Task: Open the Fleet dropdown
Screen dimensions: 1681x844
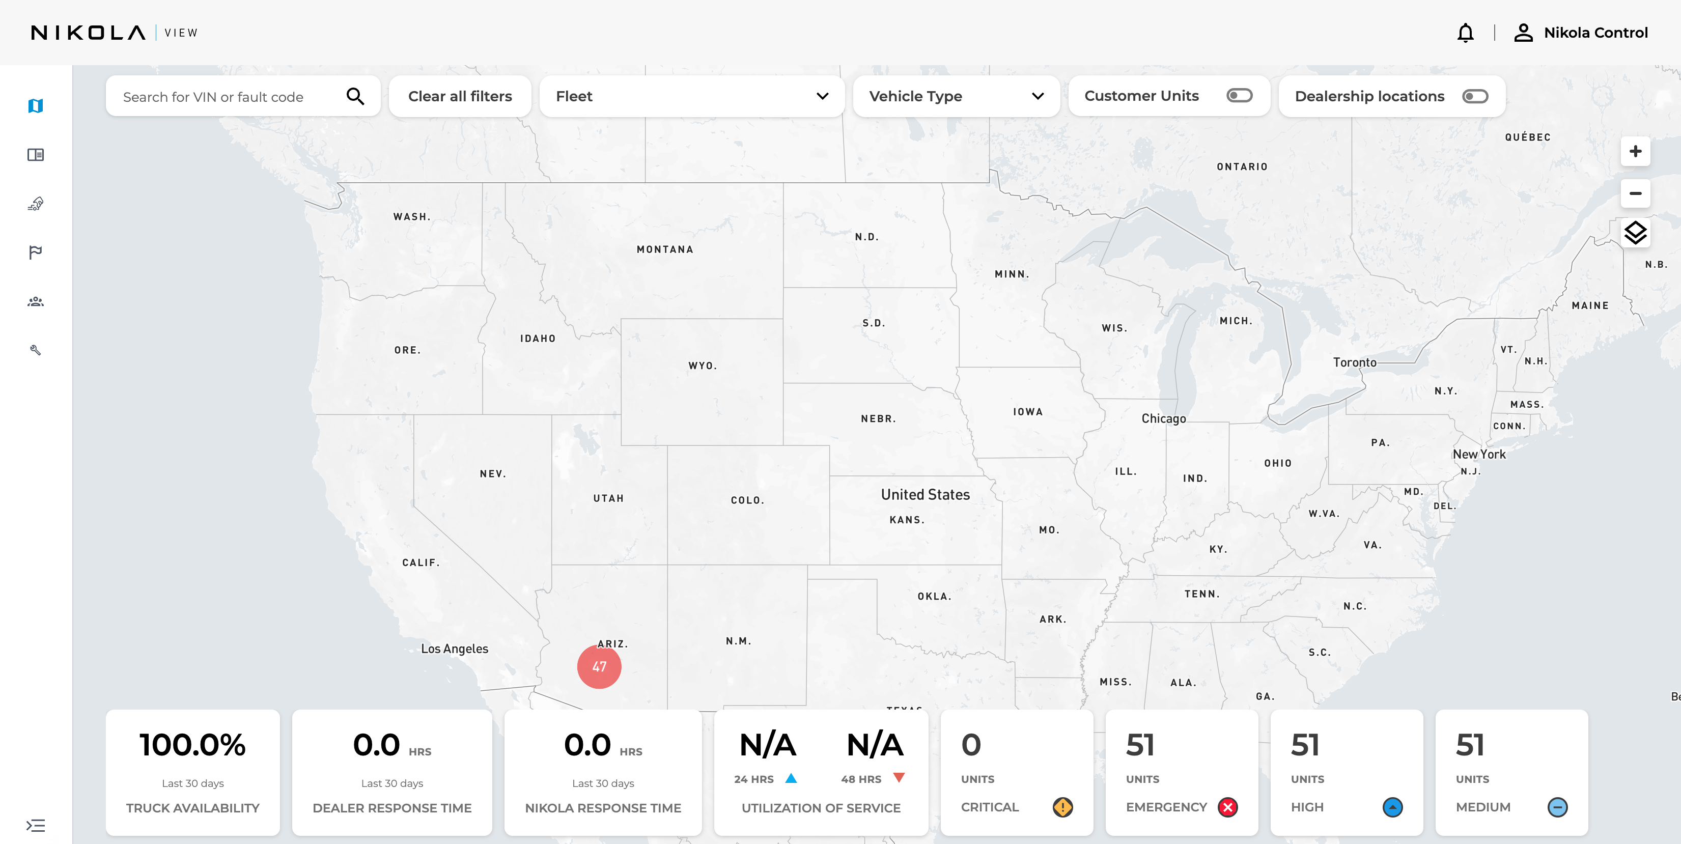Action: (x=692, y=97)
